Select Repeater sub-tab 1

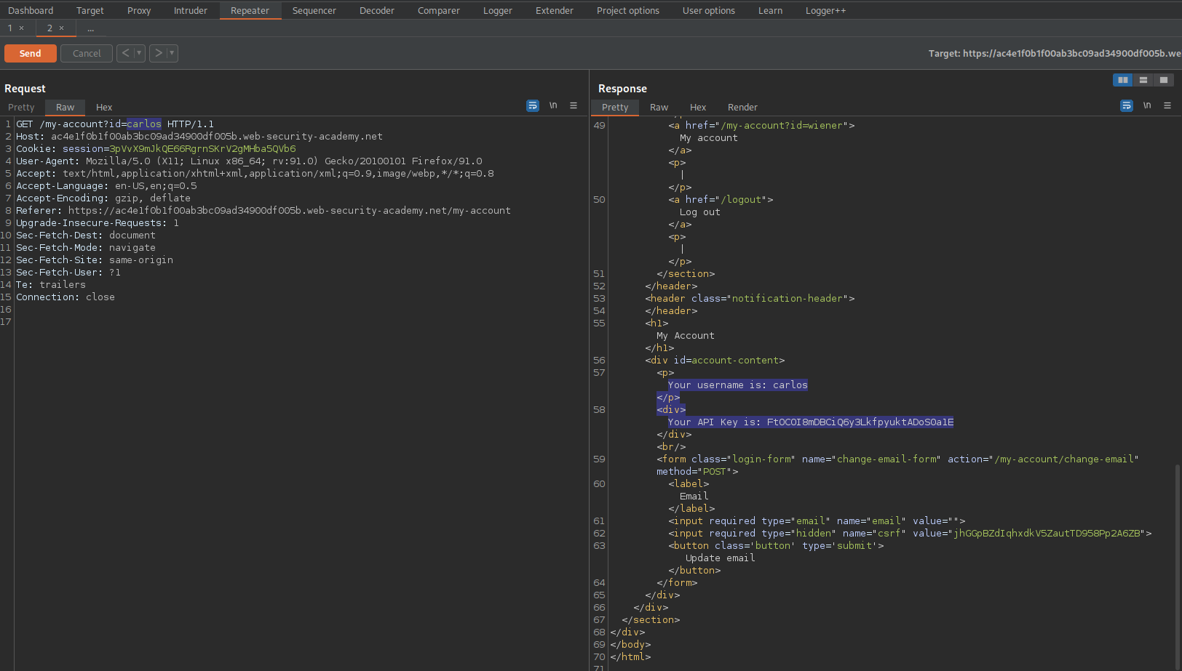(x=10, y=28)
